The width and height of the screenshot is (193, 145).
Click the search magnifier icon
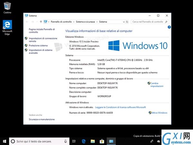[166, 22]
